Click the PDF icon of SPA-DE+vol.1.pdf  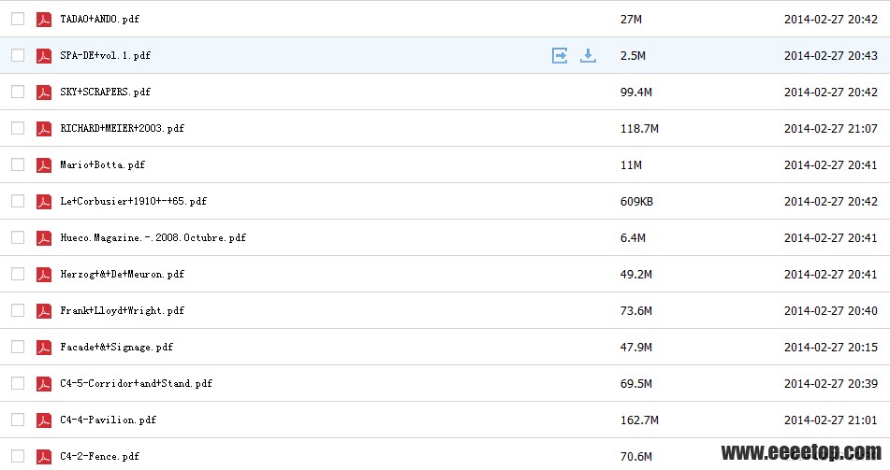pos(44,55)
